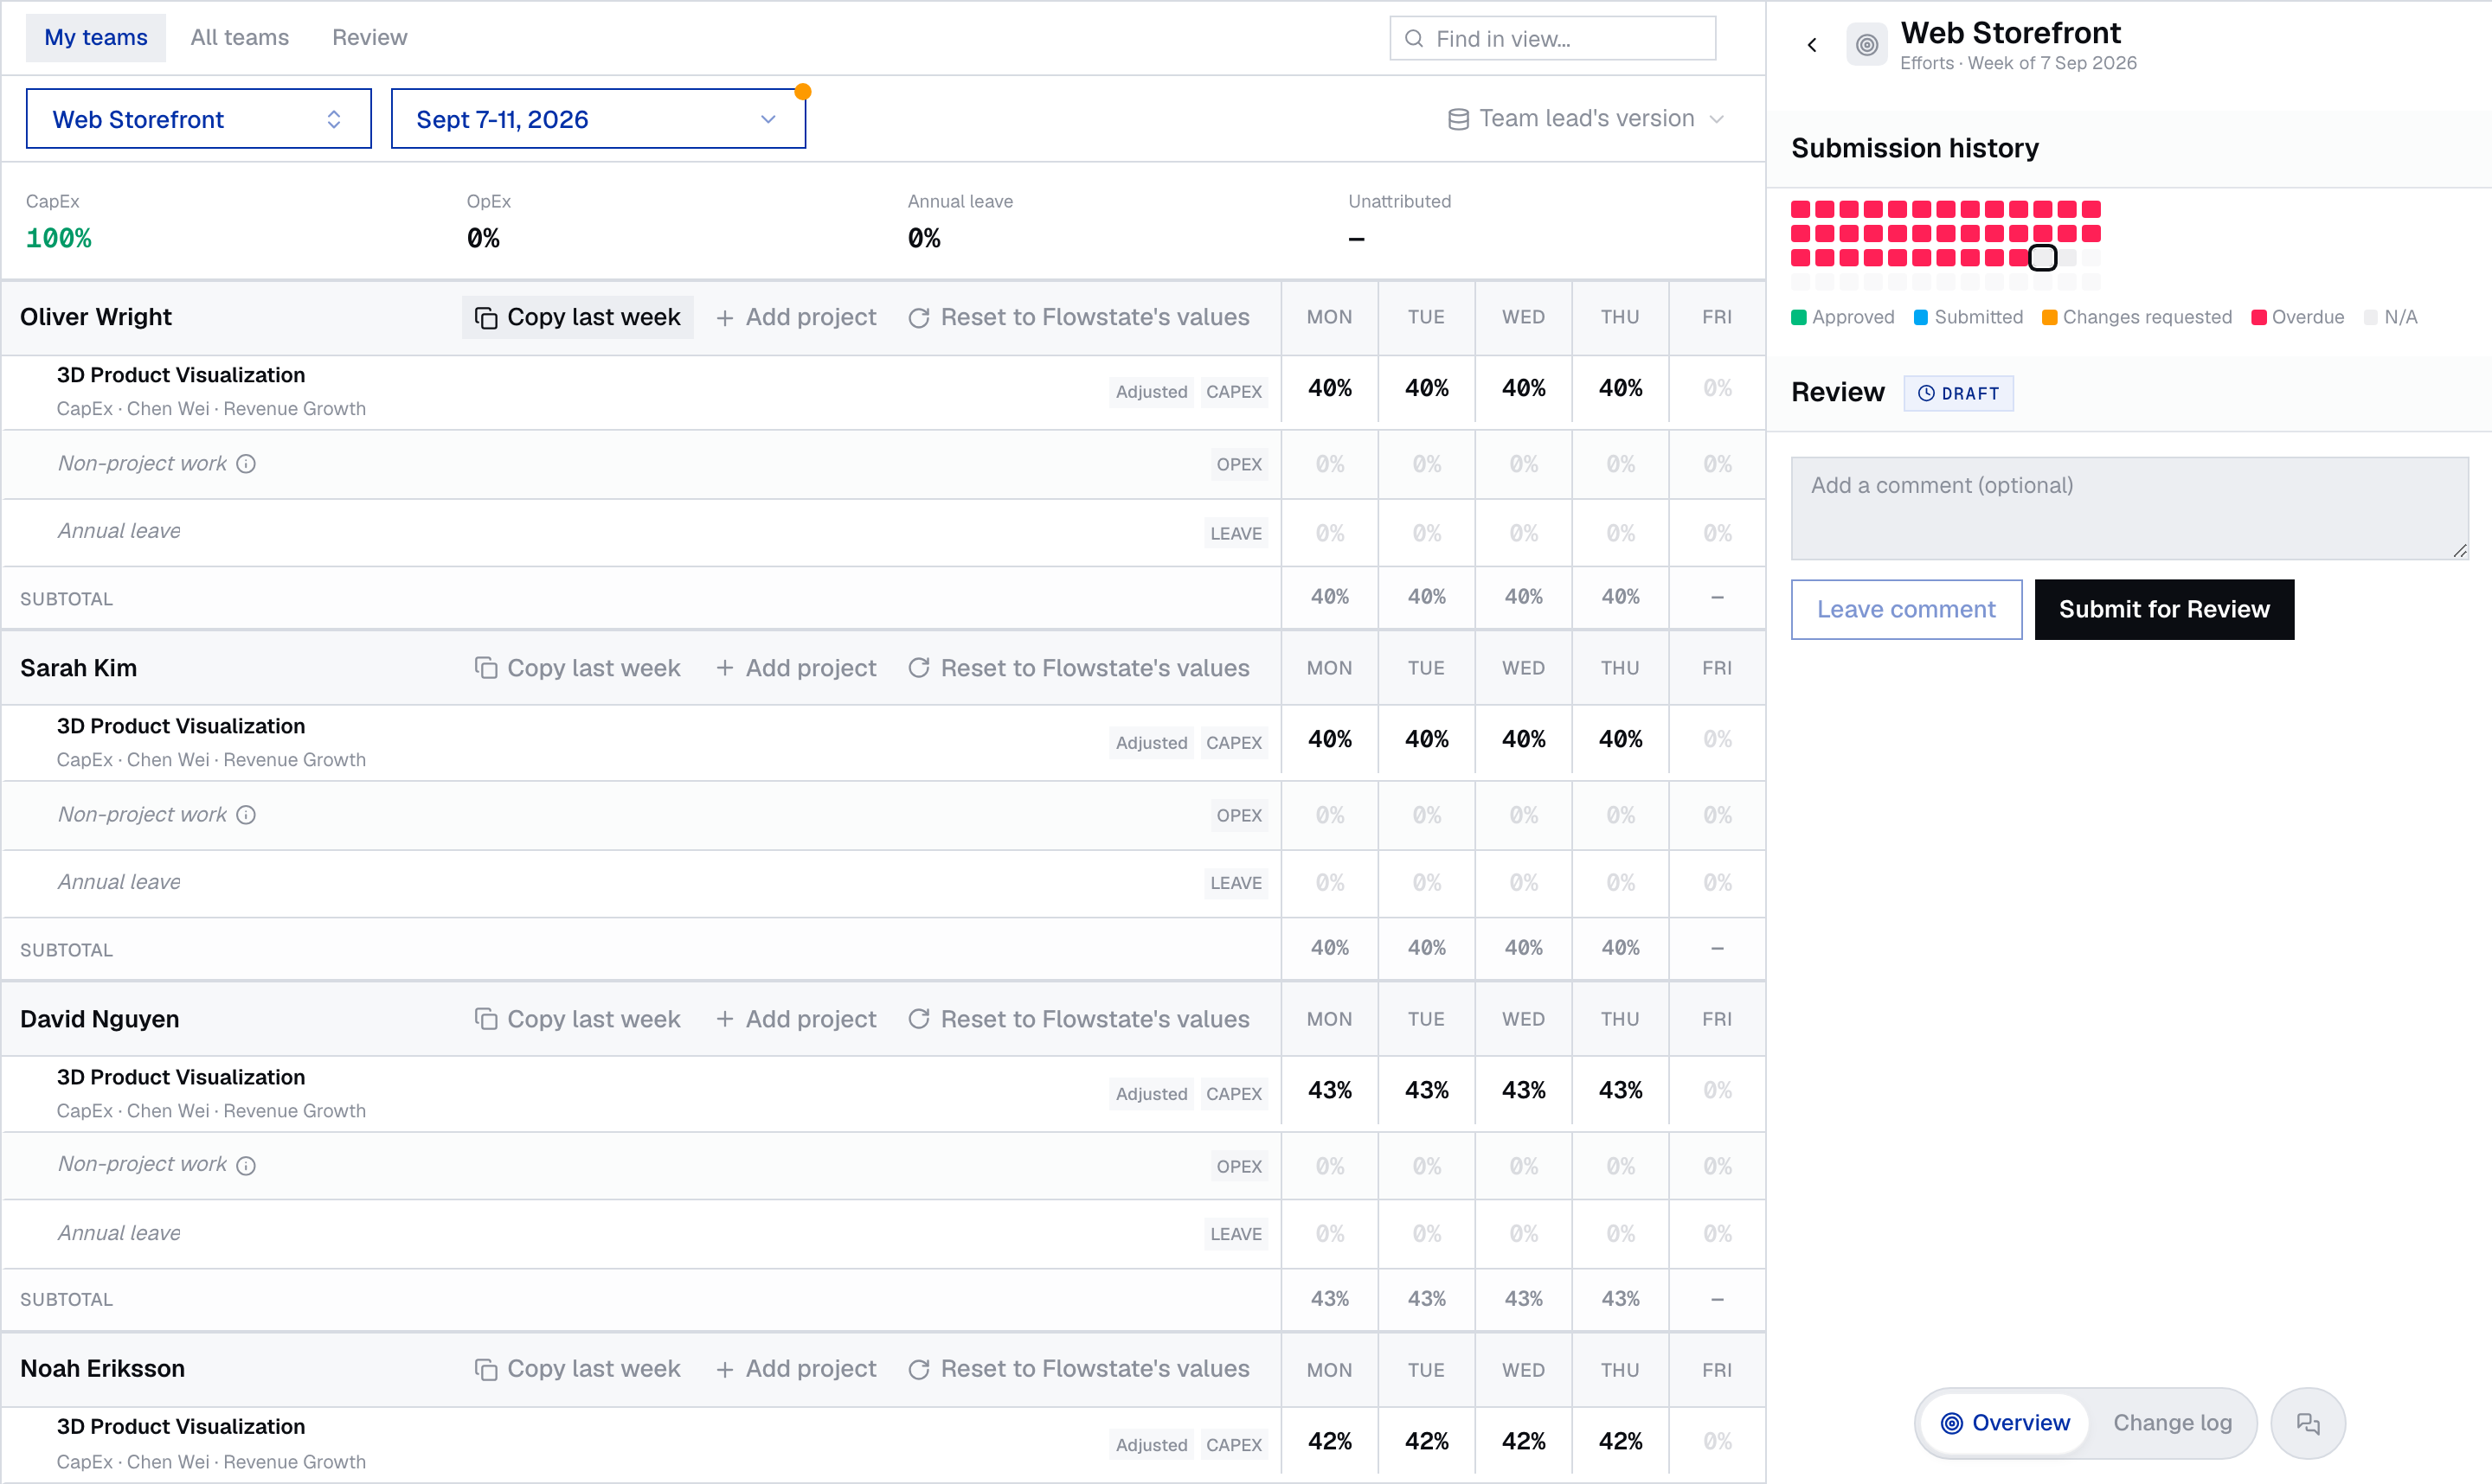Click the green Approved legend swatch
2492x1484 pixels.
coord(1799,318)
